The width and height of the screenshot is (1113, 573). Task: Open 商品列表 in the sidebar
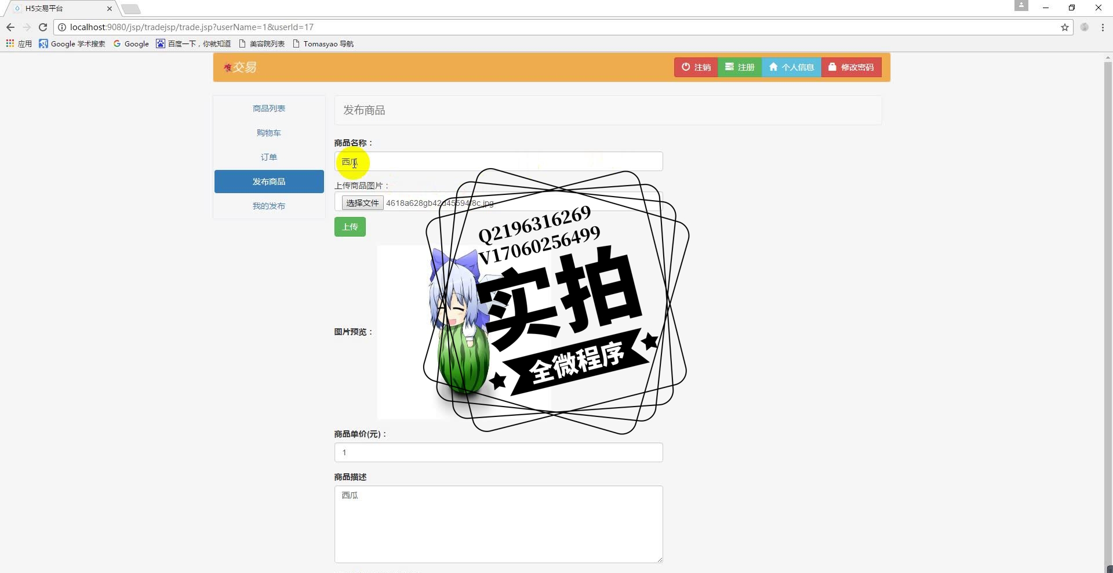click(269, 108)
